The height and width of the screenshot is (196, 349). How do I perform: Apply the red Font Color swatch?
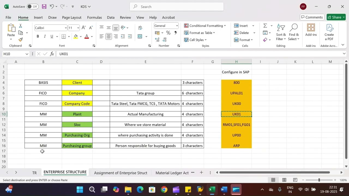[x=87, y=36]
